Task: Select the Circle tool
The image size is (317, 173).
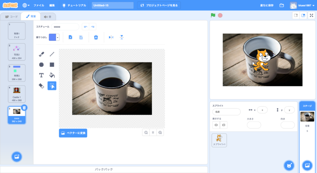Action: [x=41, y=64]
